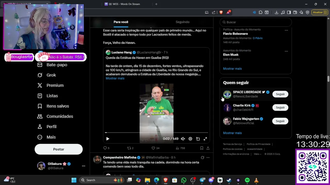Click the Postar button
The width and height of the screenshot is (330, 185).
click(x=59, y=149)
